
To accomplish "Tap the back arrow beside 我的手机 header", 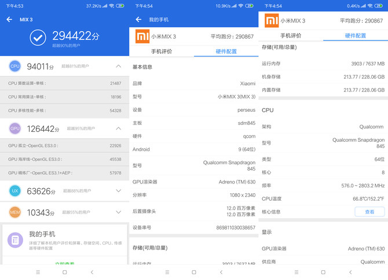I will coord(138,20).
